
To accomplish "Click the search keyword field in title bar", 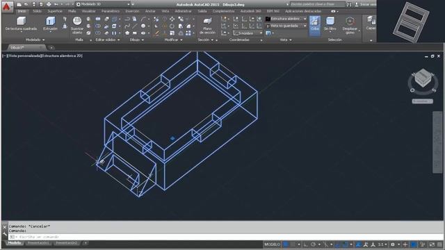I will point(317,5).
